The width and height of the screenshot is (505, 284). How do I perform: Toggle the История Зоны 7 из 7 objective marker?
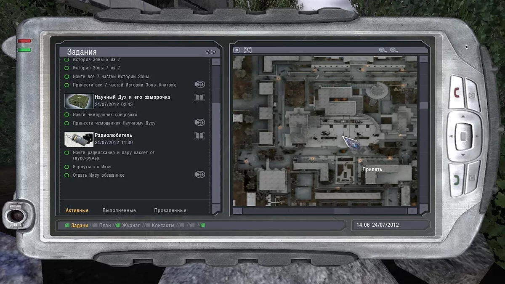66,68
